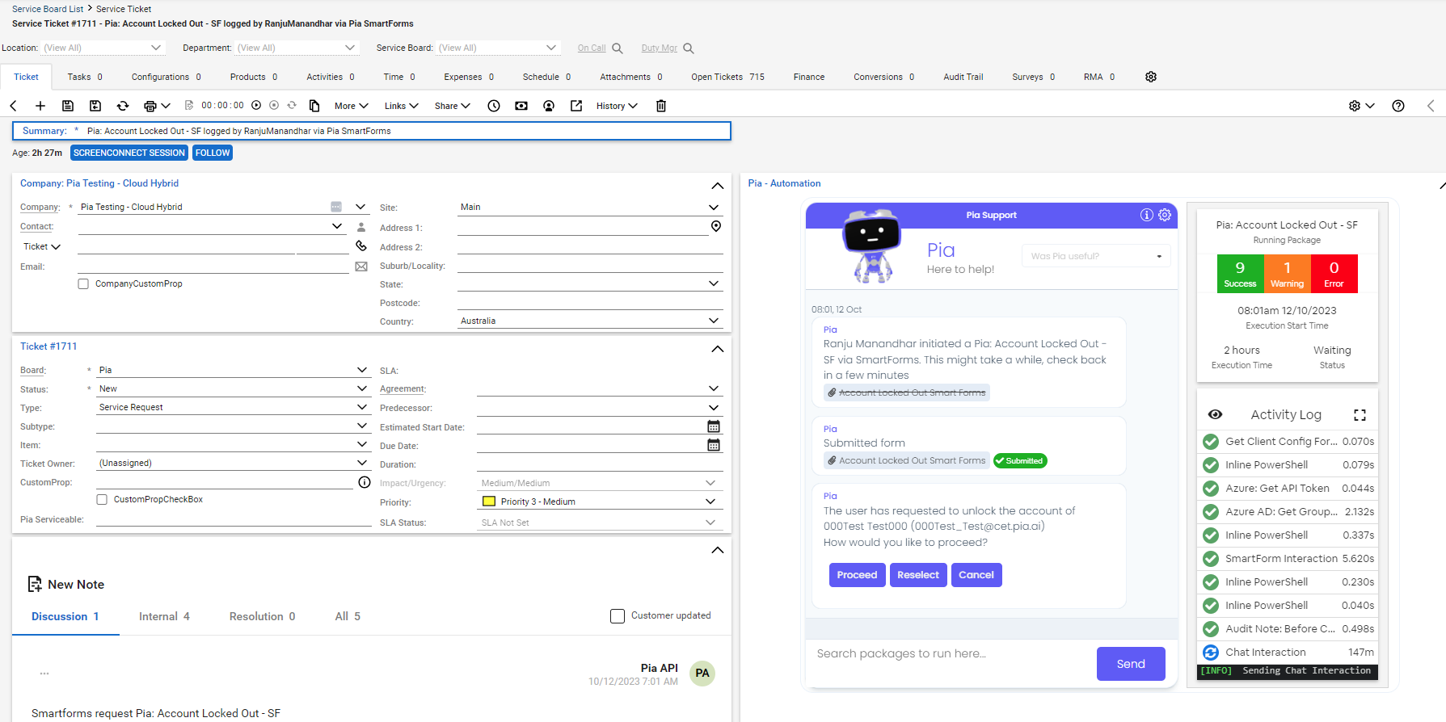Image resolution: width=1446 pixels, height=722 pixels.
Task: Open the Service Board filter dropdown
Action: (498, 48)
